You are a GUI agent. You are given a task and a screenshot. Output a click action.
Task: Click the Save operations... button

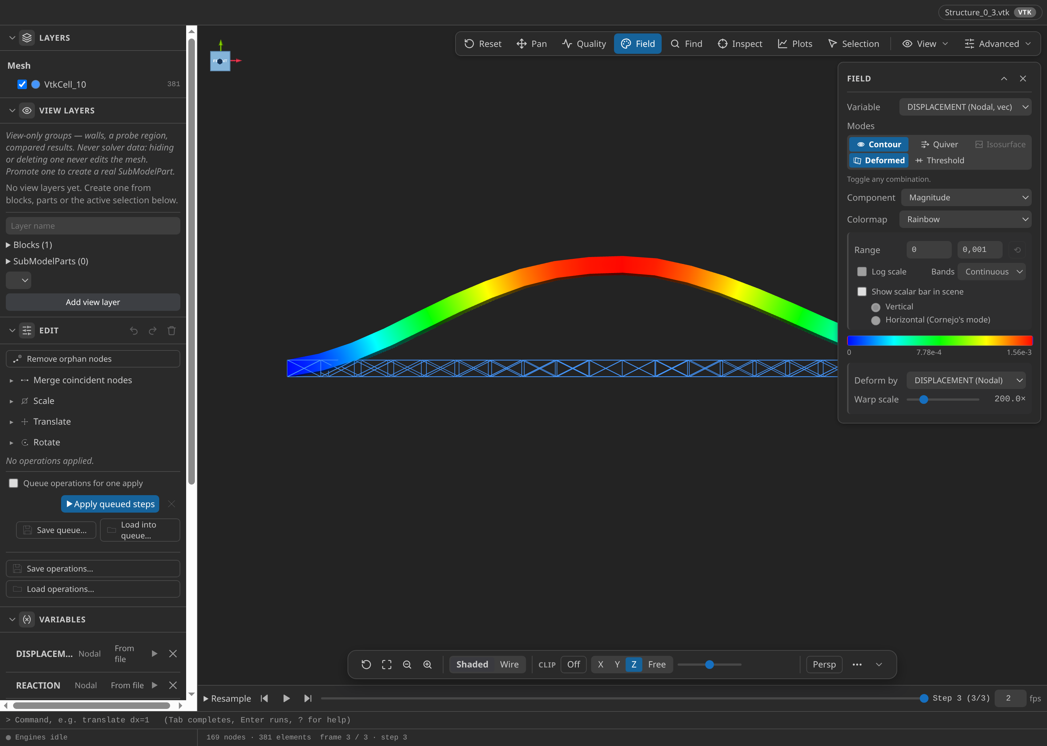click(x=93, y=568)
